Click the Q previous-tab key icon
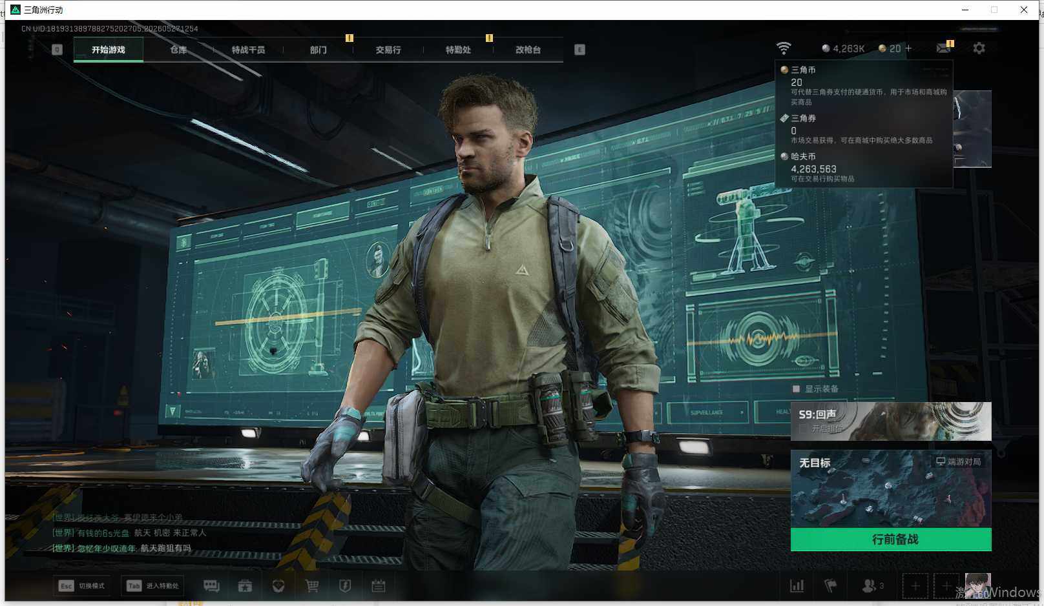This screenshot has width=1044, height=606. click(x=57, y=50)
